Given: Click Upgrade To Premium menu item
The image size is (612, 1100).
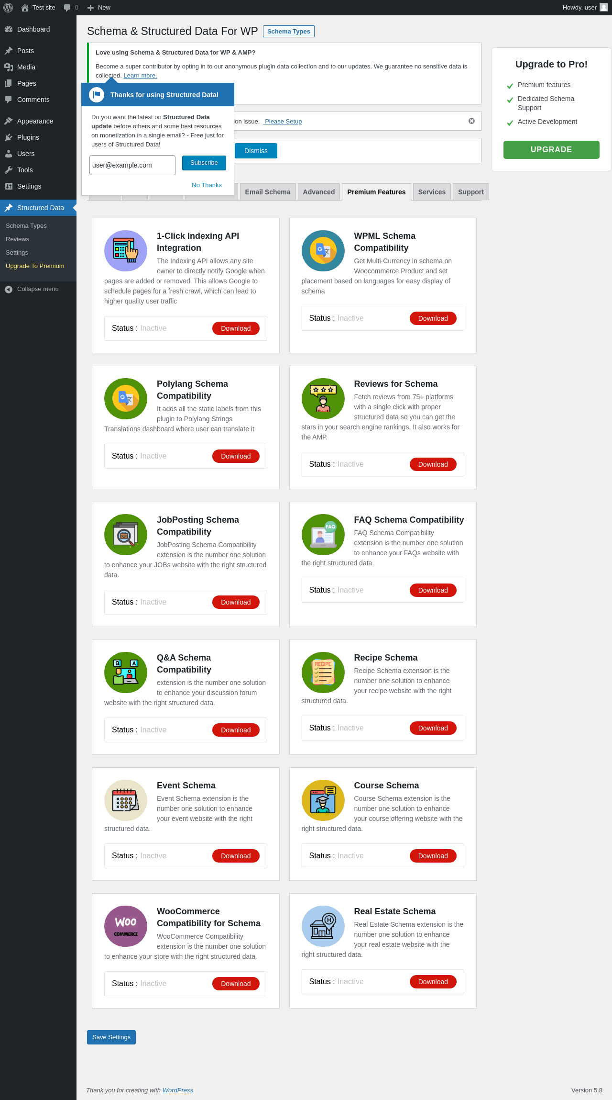Looking at the screenshot, I should coord(35,266).
